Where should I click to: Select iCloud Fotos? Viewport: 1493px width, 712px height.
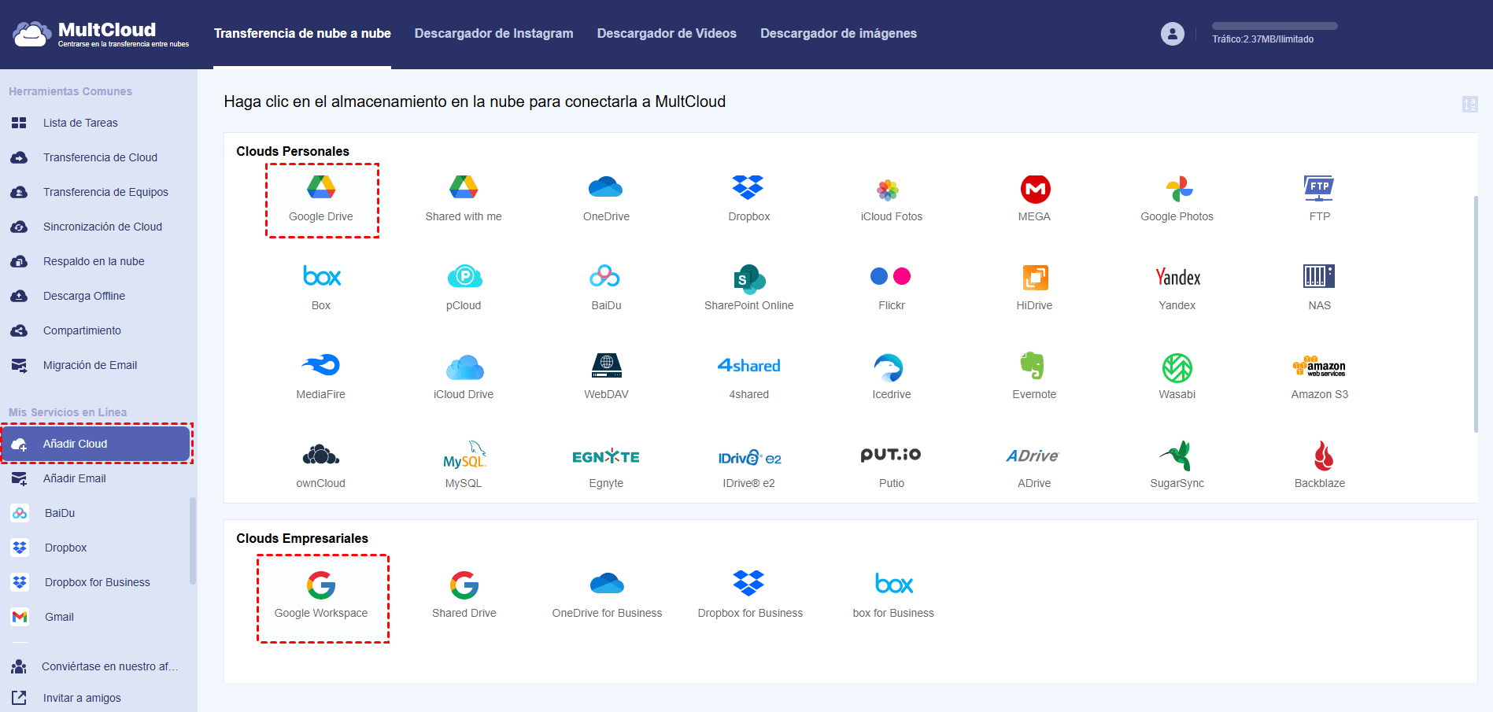pyautogui.click(x=891, y=200)
